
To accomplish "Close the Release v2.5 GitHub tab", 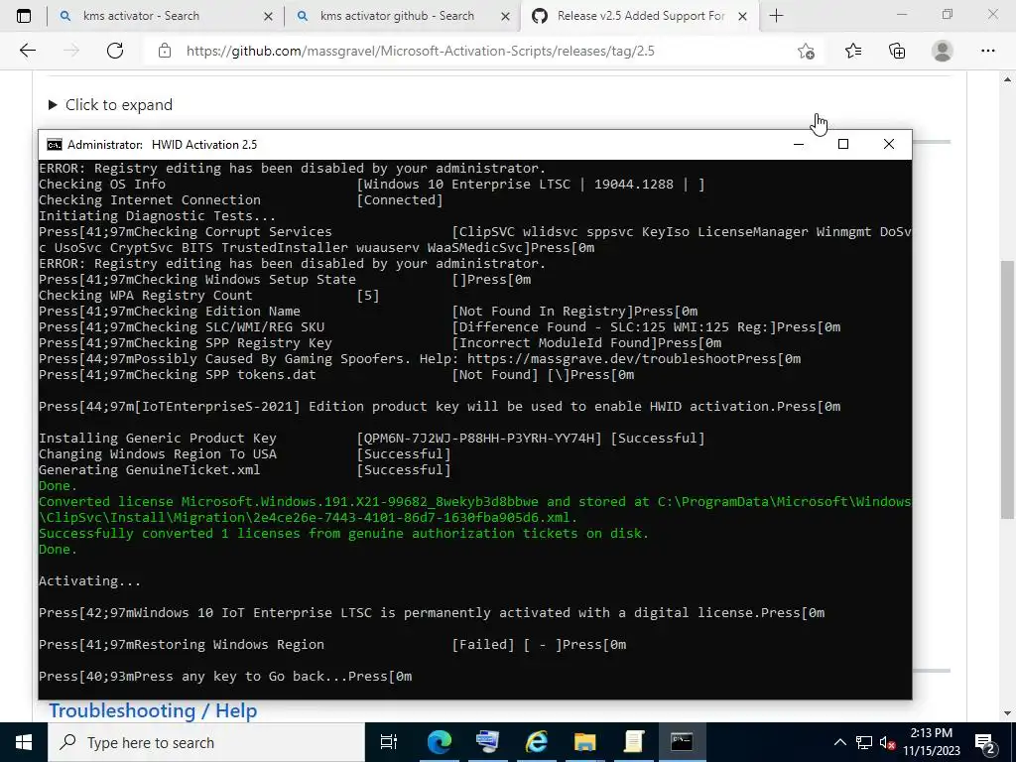I will pyautogui.click(x=743, y=17).
